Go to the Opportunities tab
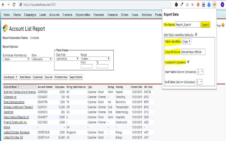 [83, 15]
